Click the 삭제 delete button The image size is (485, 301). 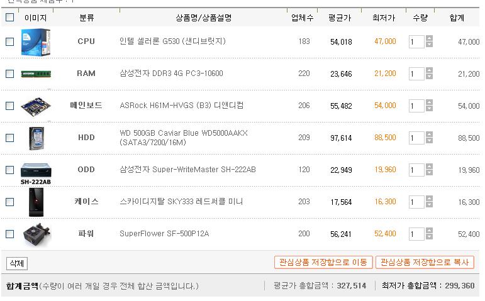click(17, 263)
